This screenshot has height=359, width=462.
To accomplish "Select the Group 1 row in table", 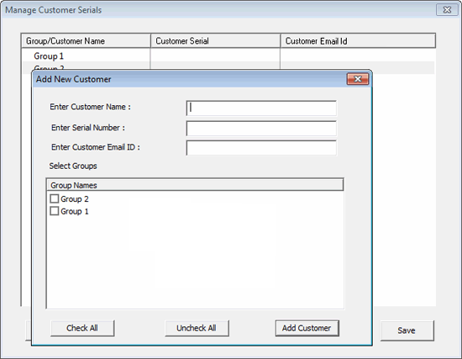I will (x=228, y=55).
